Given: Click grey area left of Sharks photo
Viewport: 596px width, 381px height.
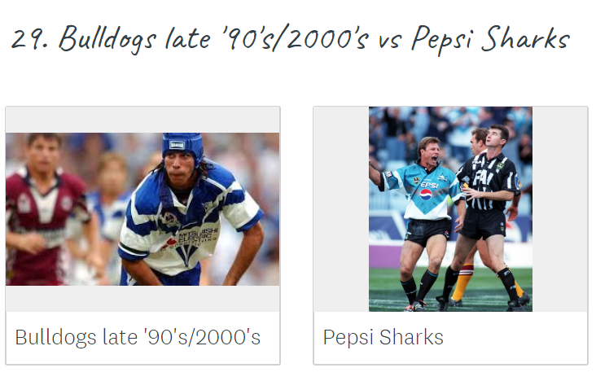Looking at the screenshot, I should [x=341, y=209].
